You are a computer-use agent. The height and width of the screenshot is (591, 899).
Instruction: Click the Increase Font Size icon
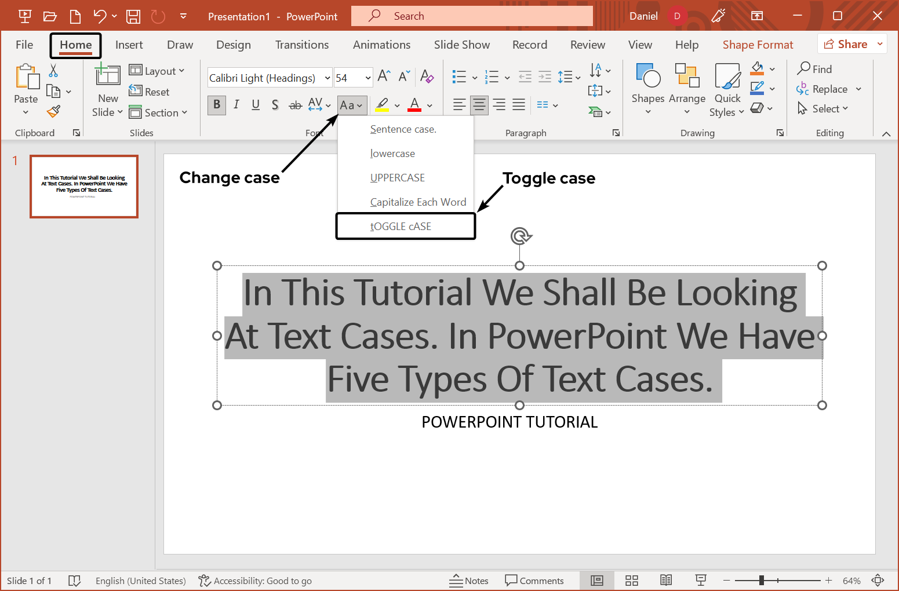pos(384,76)
